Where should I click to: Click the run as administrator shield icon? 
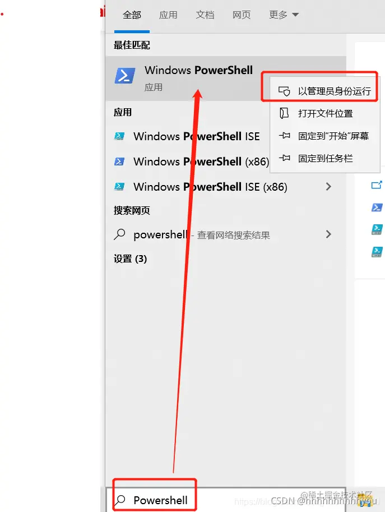[284, 91]
